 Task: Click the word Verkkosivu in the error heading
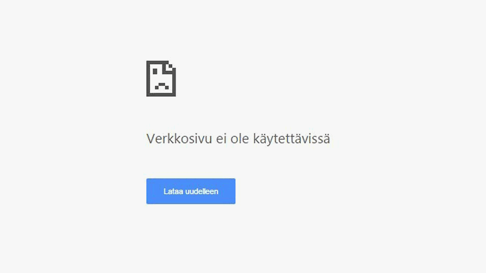pyautogui.click(x=179, y=138)
